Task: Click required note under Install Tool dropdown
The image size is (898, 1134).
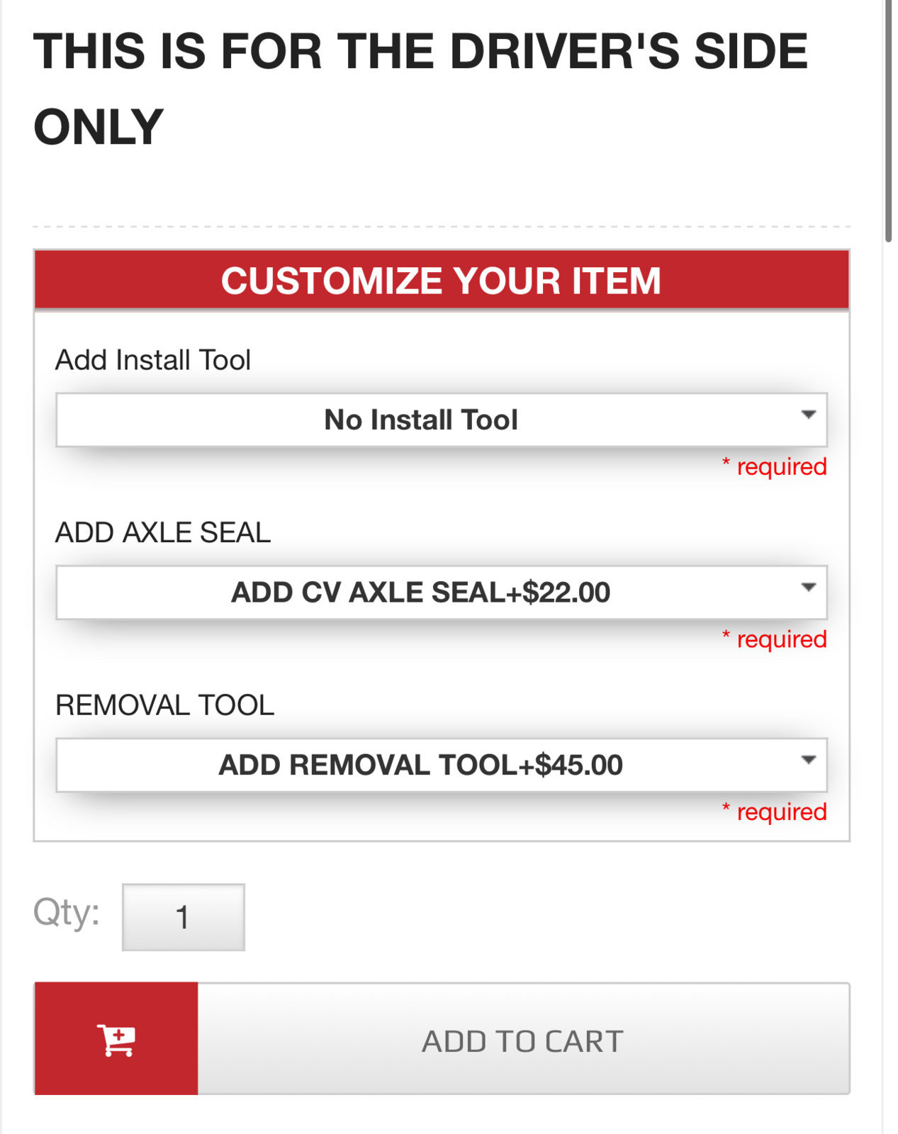Action: pyautogui.click(x=775, y=466)
